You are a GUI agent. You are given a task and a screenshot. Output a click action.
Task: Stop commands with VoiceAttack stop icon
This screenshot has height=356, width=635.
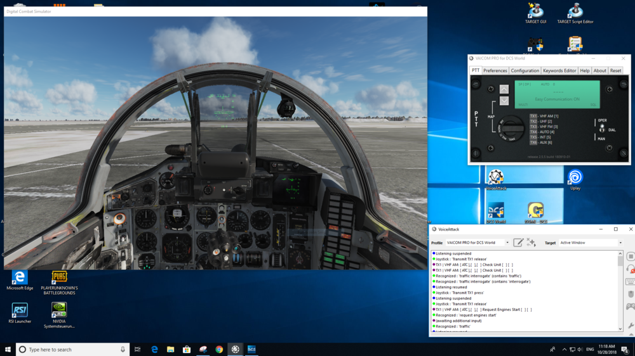click(x=631, y=257)
